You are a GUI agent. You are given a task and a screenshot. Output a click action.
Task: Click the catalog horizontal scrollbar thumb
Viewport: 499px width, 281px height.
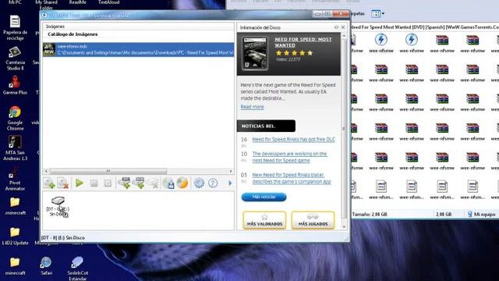[x=108, y=171]
